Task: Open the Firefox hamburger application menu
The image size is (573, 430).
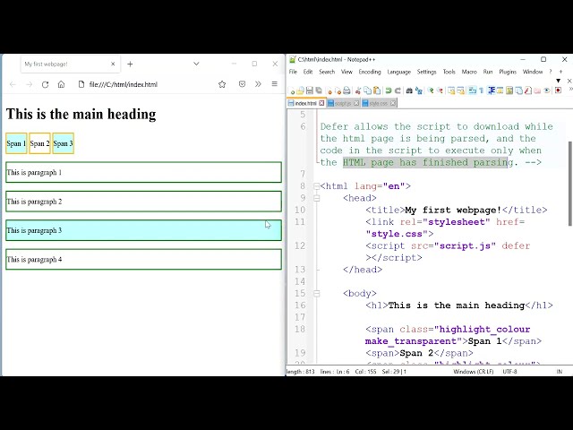Action: pyautogui.click(x=275, y=84)
